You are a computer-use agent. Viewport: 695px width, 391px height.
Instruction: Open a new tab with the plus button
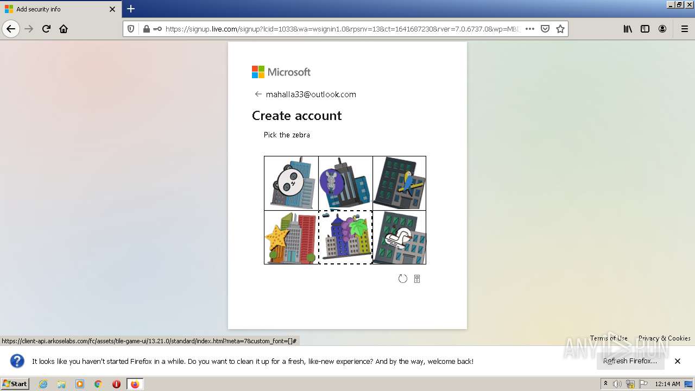click(131, 9)
